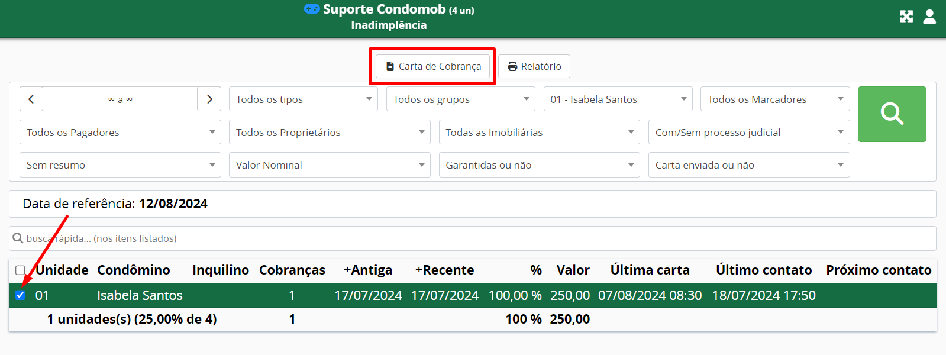Open the Carta enviada ou não dropdown
This screenshot has width=946, height=355.
coord(748,165)
